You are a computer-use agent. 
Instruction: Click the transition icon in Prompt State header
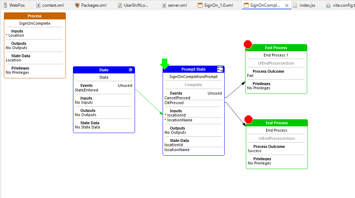[220, 70]
